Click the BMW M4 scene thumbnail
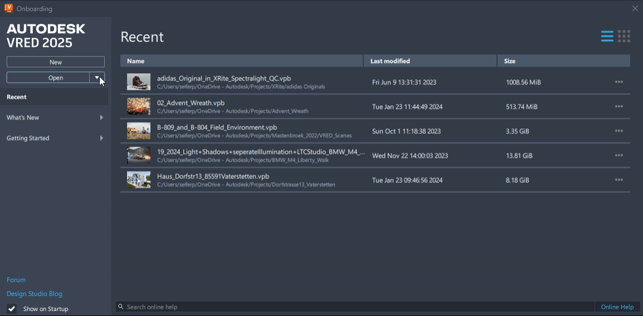 139,156
